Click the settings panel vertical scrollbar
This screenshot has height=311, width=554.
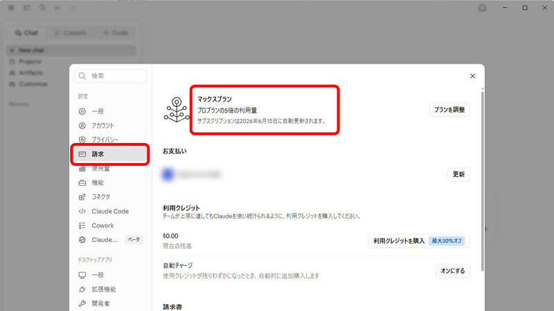pyautogui.click(x=482, y=180)
